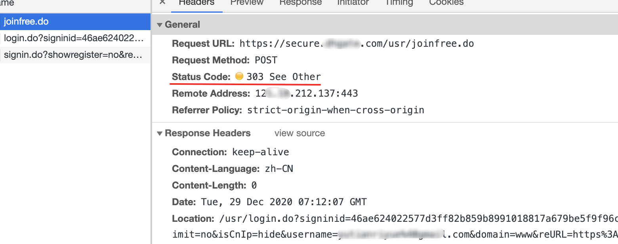Click the Request URL value
The image size is (618, 244).
[357, 44]
